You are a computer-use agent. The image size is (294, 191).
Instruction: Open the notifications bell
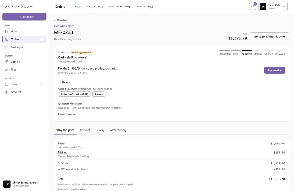pos(253,6)
